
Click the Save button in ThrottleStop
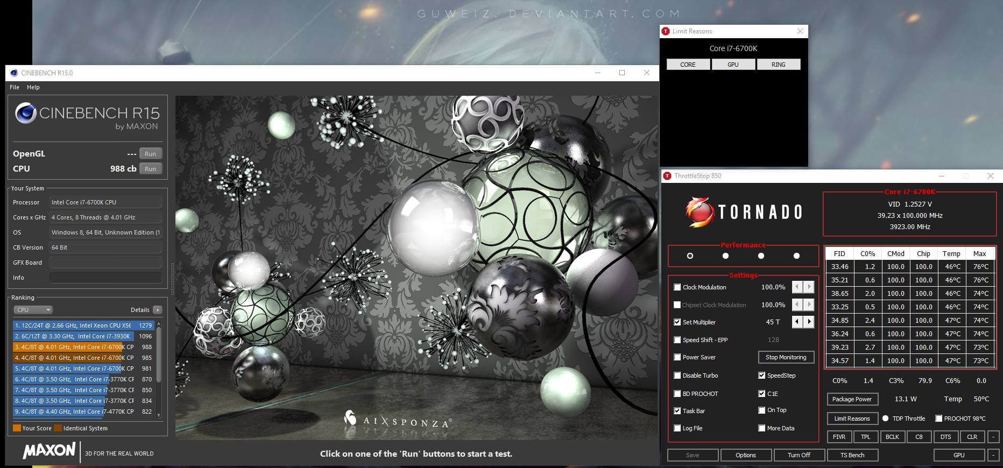click(693, 455)
